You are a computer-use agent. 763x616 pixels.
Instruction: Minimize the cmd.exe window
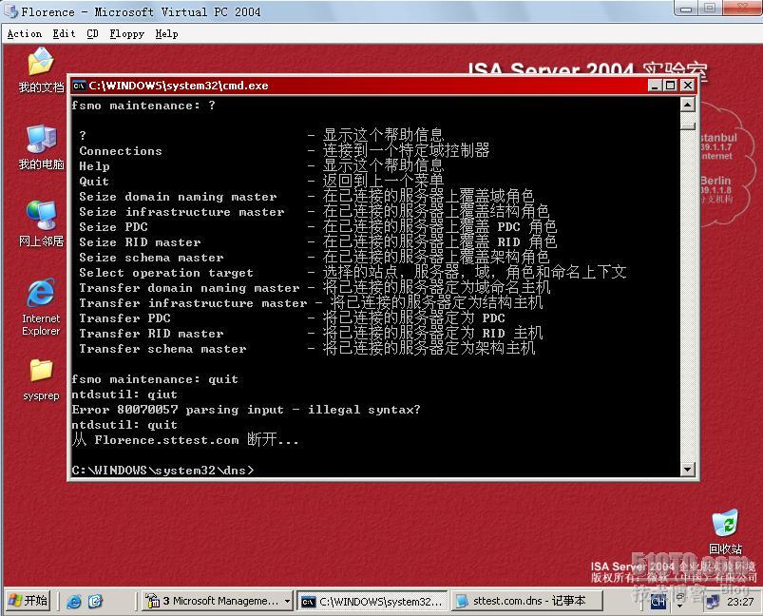coord(655,86)
